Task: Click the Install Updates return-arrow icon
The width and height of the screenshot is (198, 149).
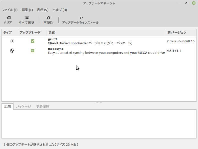Action: pos(81,18)
